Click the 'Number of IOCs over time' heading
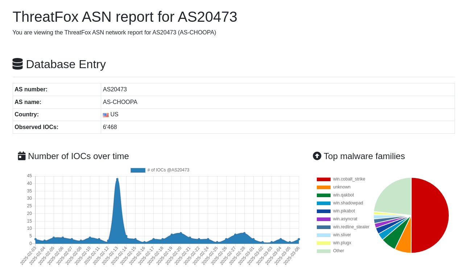 point(78,156)
